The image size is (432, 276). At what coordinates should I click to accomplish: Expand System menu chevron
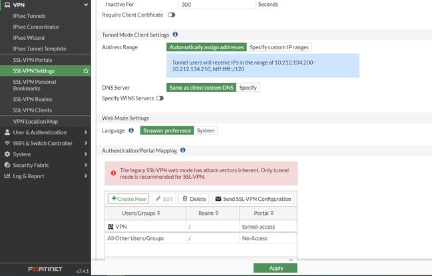[86, 154]
